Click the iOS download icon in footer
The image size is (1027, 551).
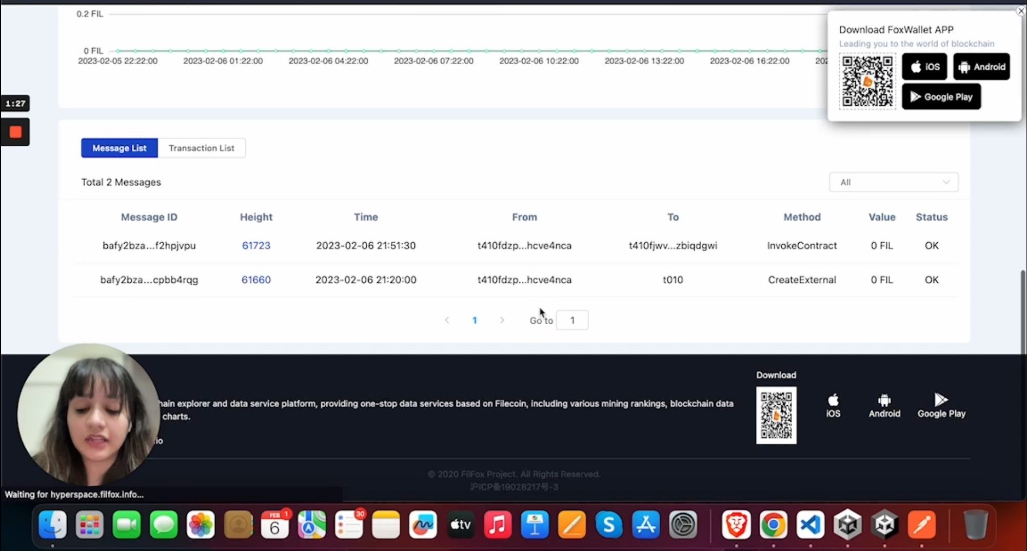pyautogui.click(x=833, y=405)
